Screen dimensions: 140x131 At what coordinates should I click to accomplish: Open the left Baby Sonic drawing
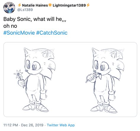coord(37,80)
